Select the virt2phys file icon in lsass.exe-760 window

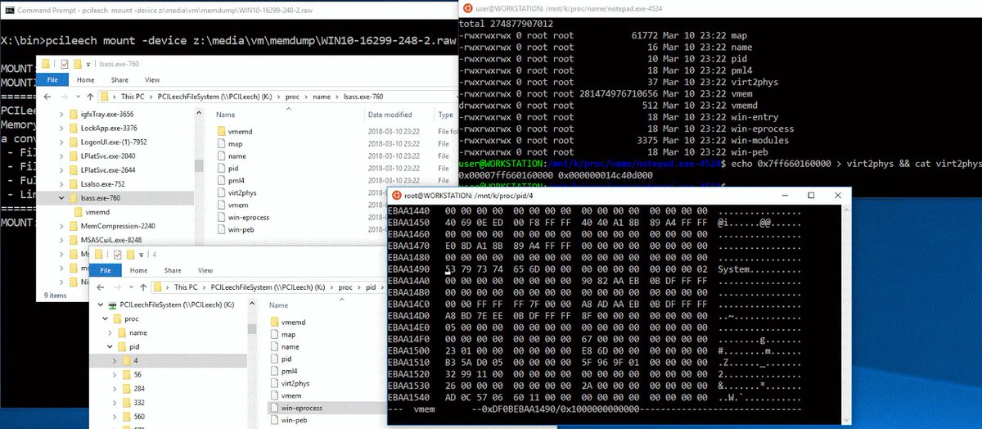(221, 192)
